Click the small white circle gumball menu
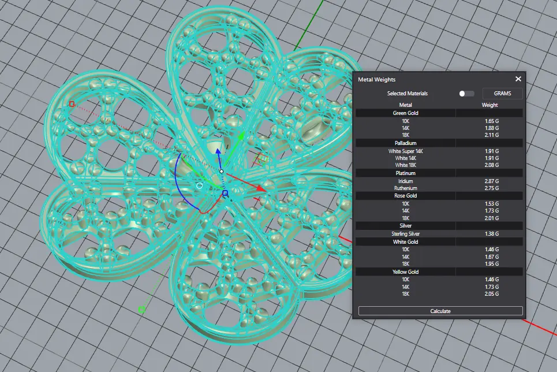Screen dimensions: 557x372 click(199, 185)
